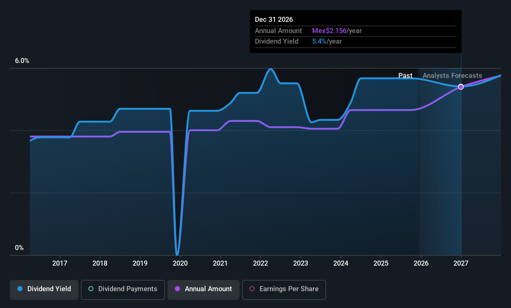Open the Dec 31 2026 tooltip header
This screenshot has width=511, height=308.
(274, 19)
